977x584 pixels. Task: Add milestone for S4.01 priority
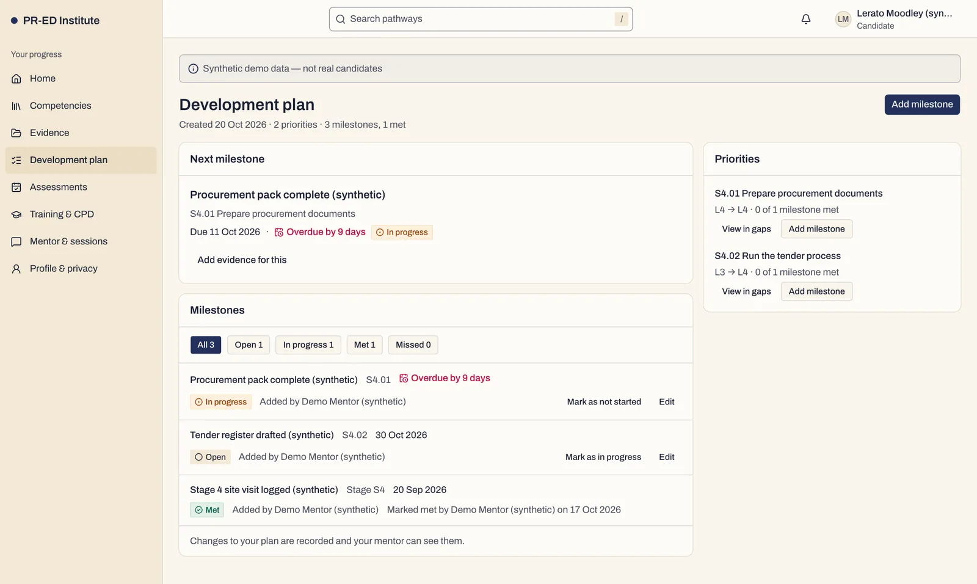tap(816, 229)
